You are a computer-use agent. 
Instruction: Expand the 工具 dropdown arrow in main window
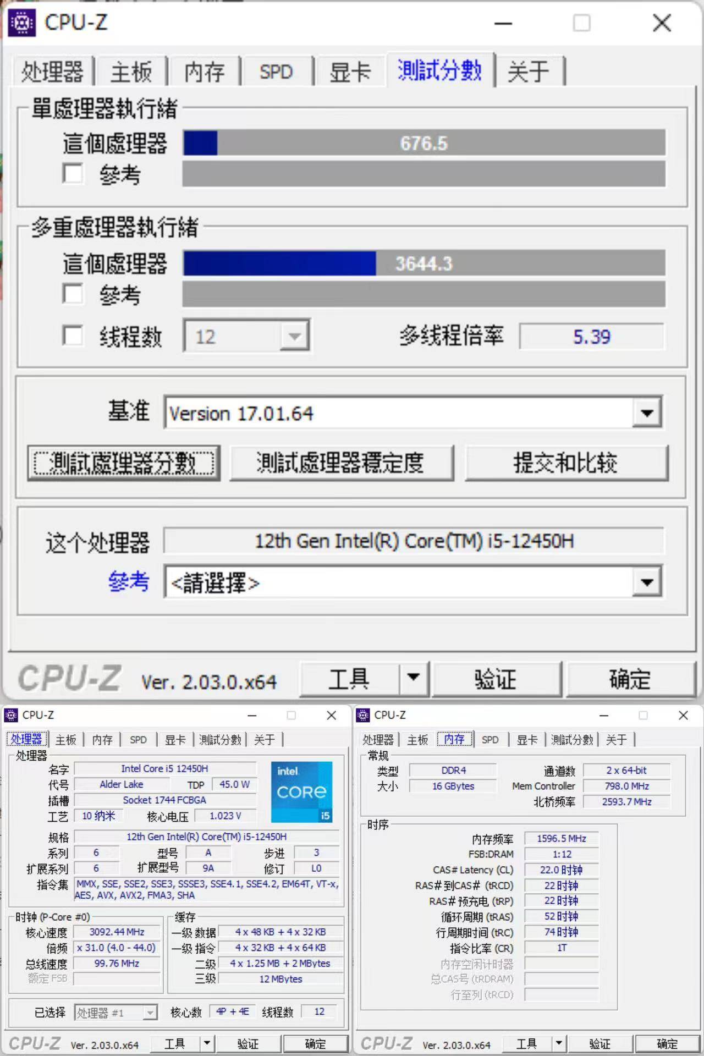(414, 678)
